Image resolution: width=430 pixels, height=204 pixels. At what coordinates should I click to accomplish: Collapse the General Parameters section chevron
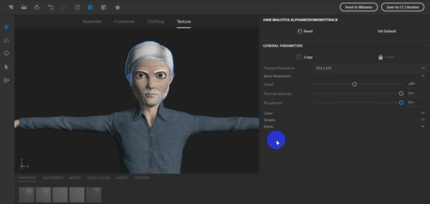426,46
